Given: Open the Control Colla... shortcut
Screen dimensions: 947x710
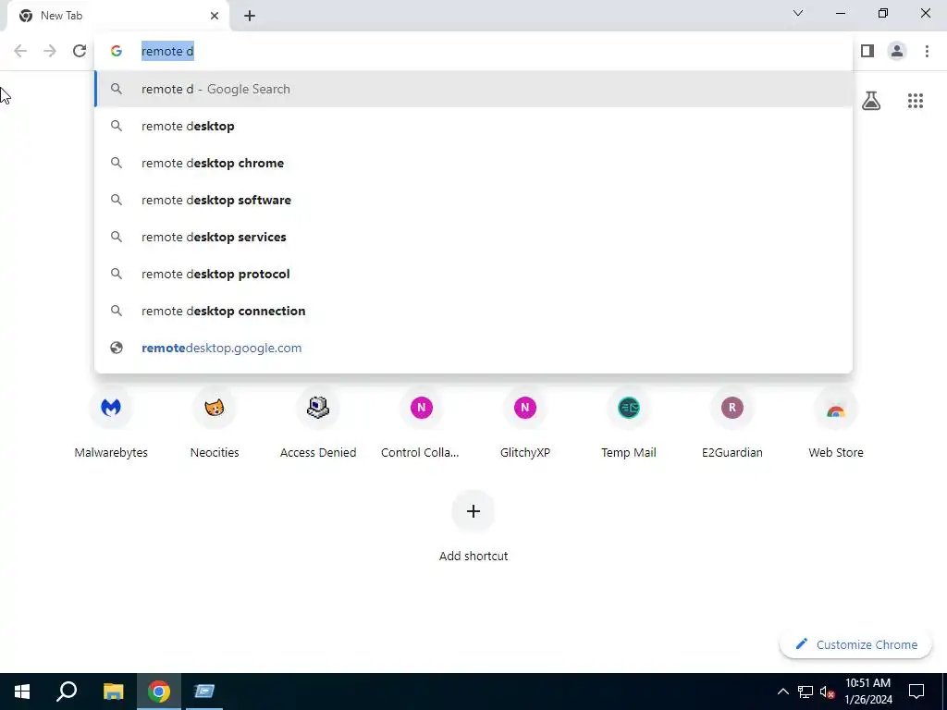Looking at the screenshot, I should (x=421, y=422).
